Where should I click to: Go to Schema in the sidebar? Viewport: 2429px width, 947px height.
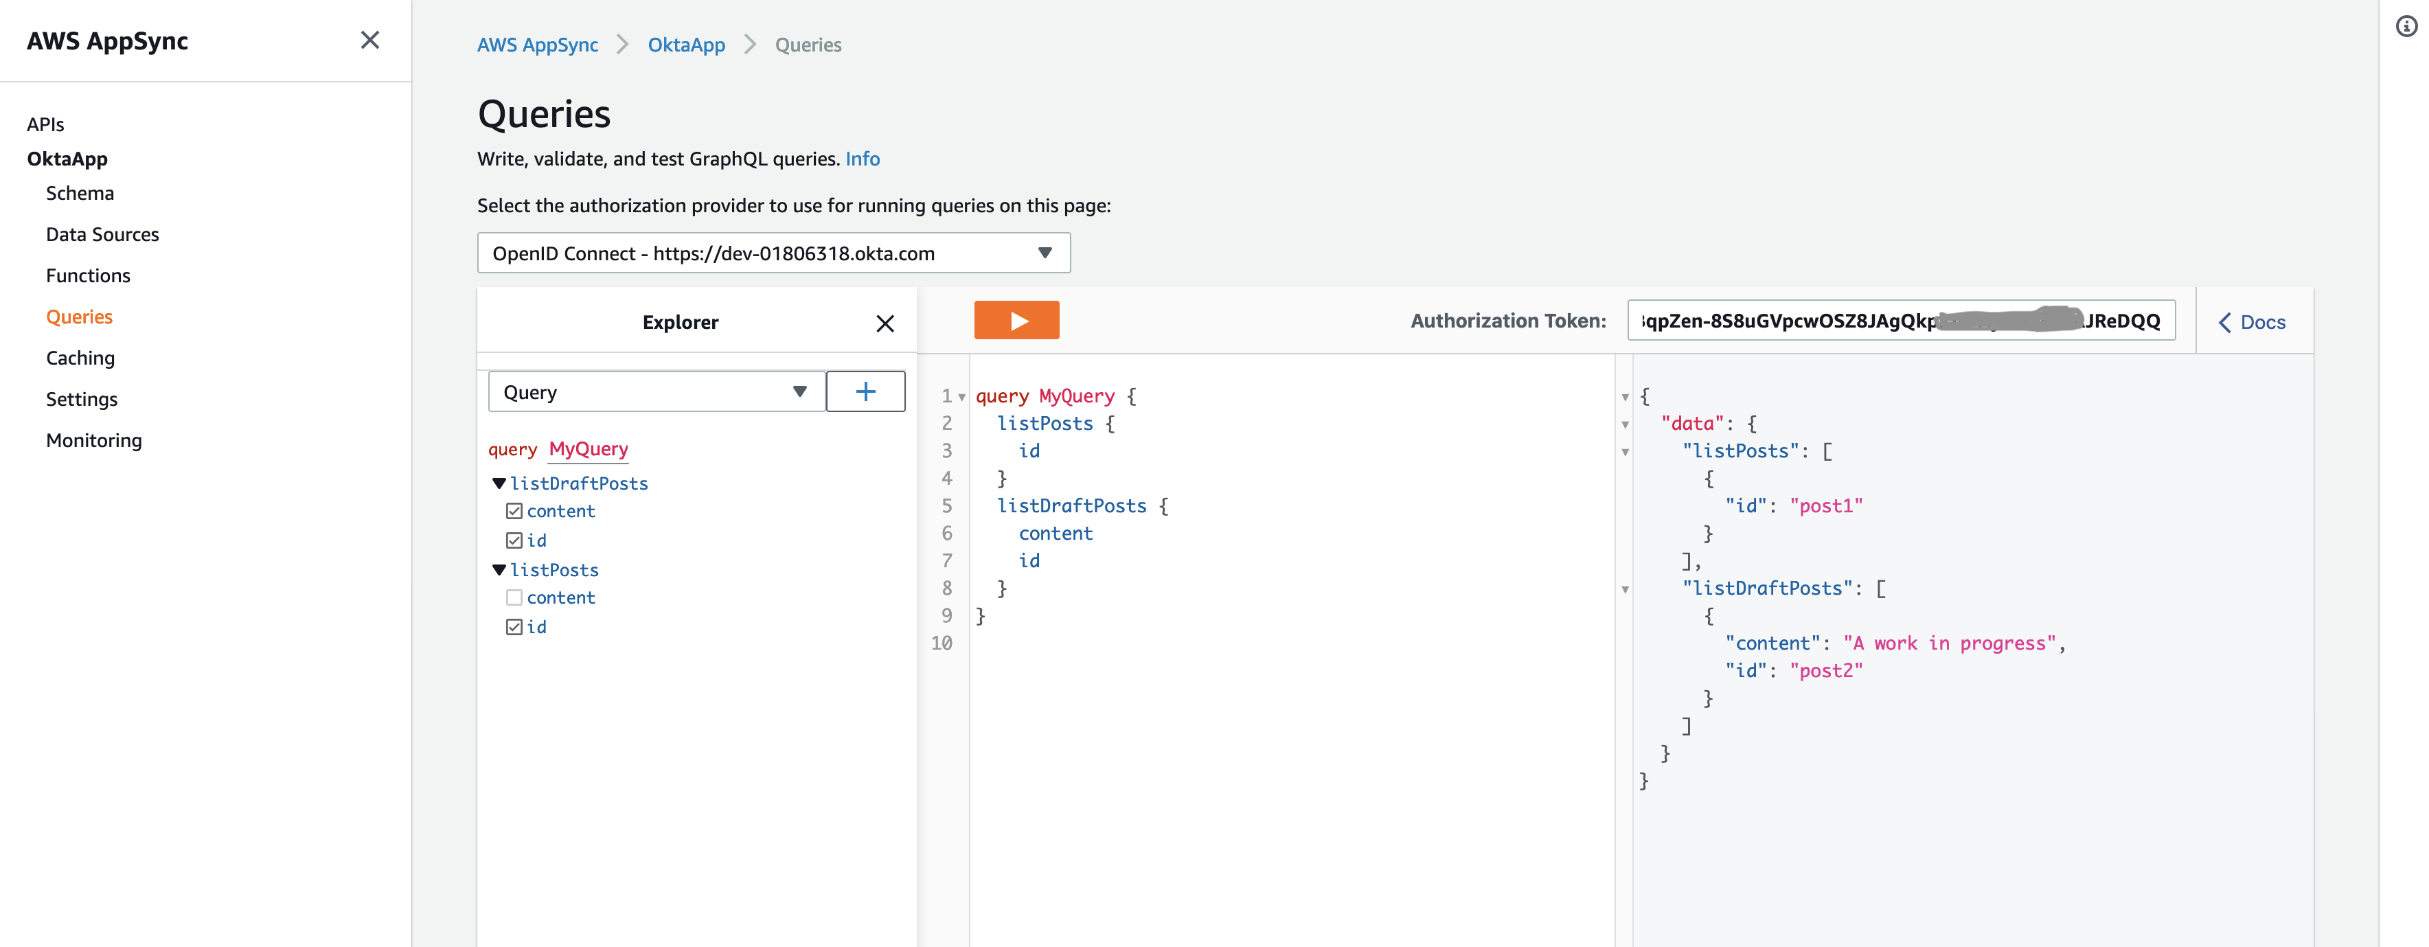click(80, 194)
